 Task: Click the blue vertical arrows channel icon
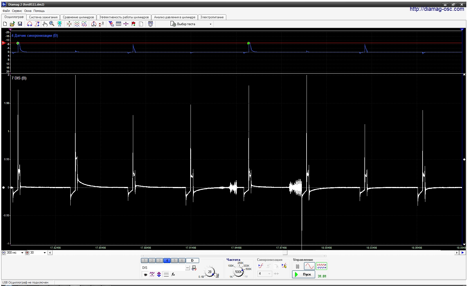click(x=159, y=274)
